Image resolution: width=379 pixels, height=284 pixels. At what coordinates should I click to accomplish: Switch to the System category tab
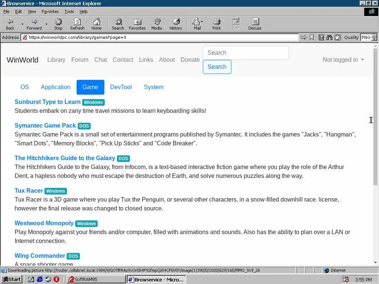(154, 87)
